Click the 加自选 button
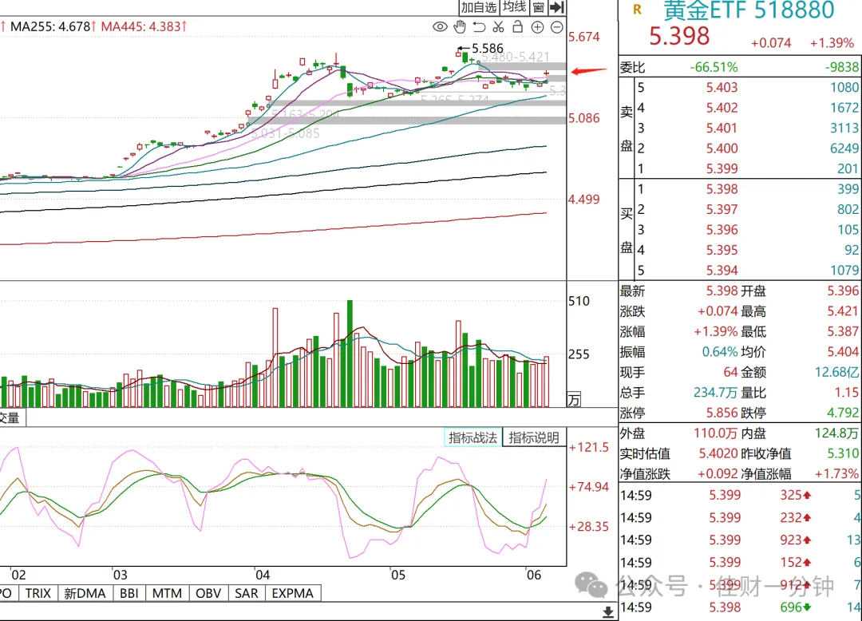This screenshot has width=862, height=621. pos(478,7)
